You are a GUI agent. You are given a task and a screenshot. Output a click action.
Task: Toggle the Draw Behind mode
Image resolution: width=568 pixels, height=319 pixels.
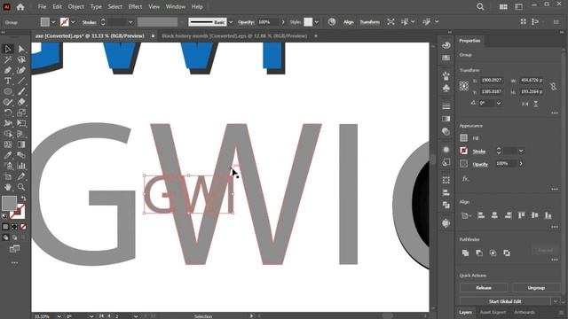point(14,237)
